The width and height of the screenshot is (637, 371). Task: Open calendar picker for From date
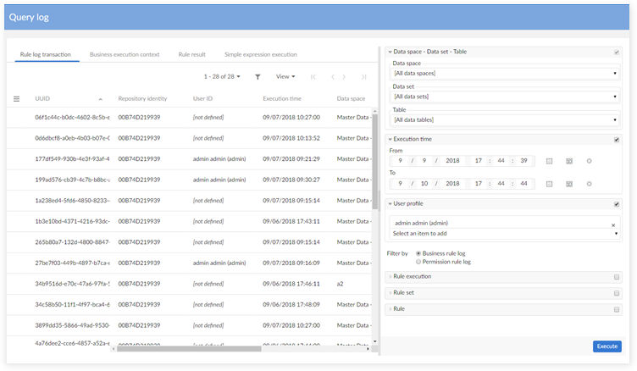point(549,161)
